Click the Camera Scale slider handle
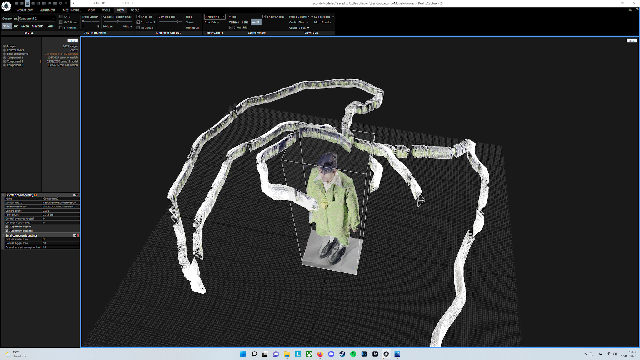 pos(177,21)
